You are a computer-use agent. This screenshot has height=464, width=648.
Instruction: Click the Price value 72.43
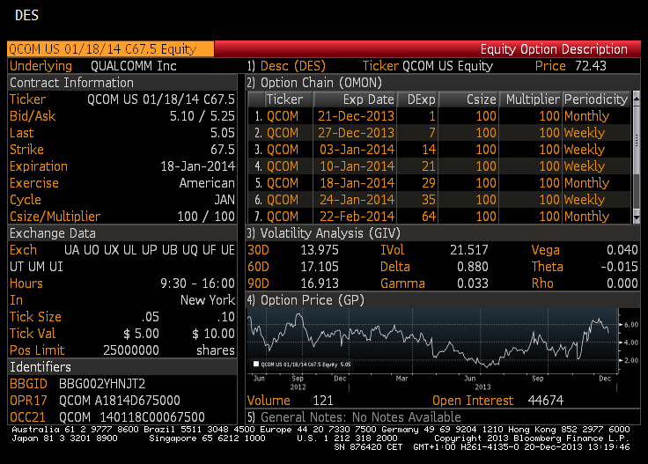coord(590,66)
